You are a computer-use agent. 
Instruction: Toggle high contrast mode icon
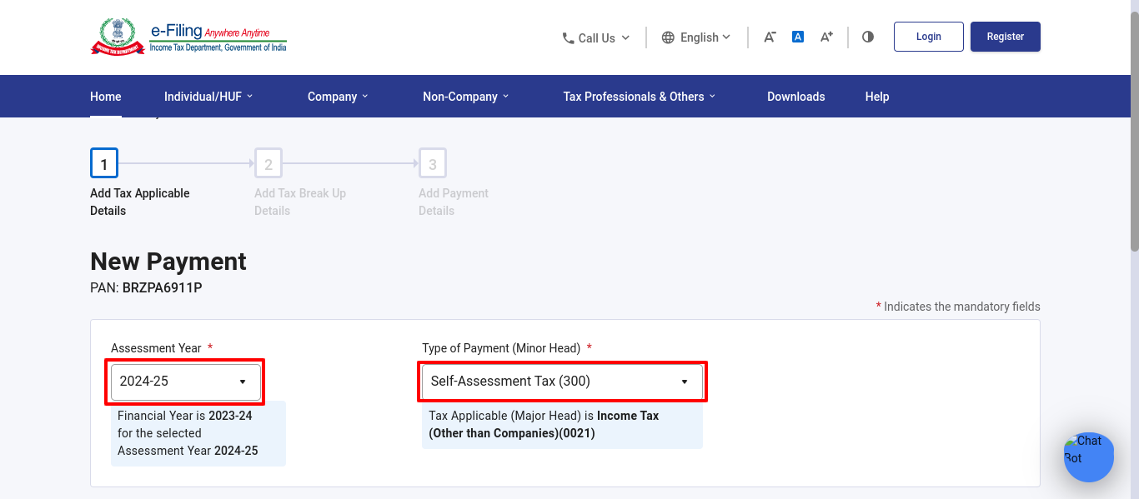[x=868, y=37]
